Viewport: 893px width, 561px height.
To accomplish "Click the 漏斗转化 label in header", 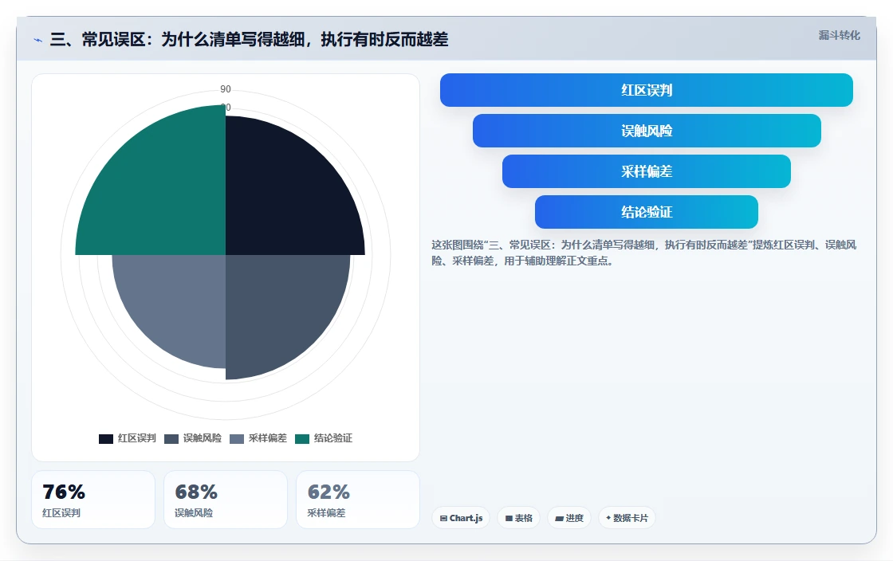I will tap(839, 35).
